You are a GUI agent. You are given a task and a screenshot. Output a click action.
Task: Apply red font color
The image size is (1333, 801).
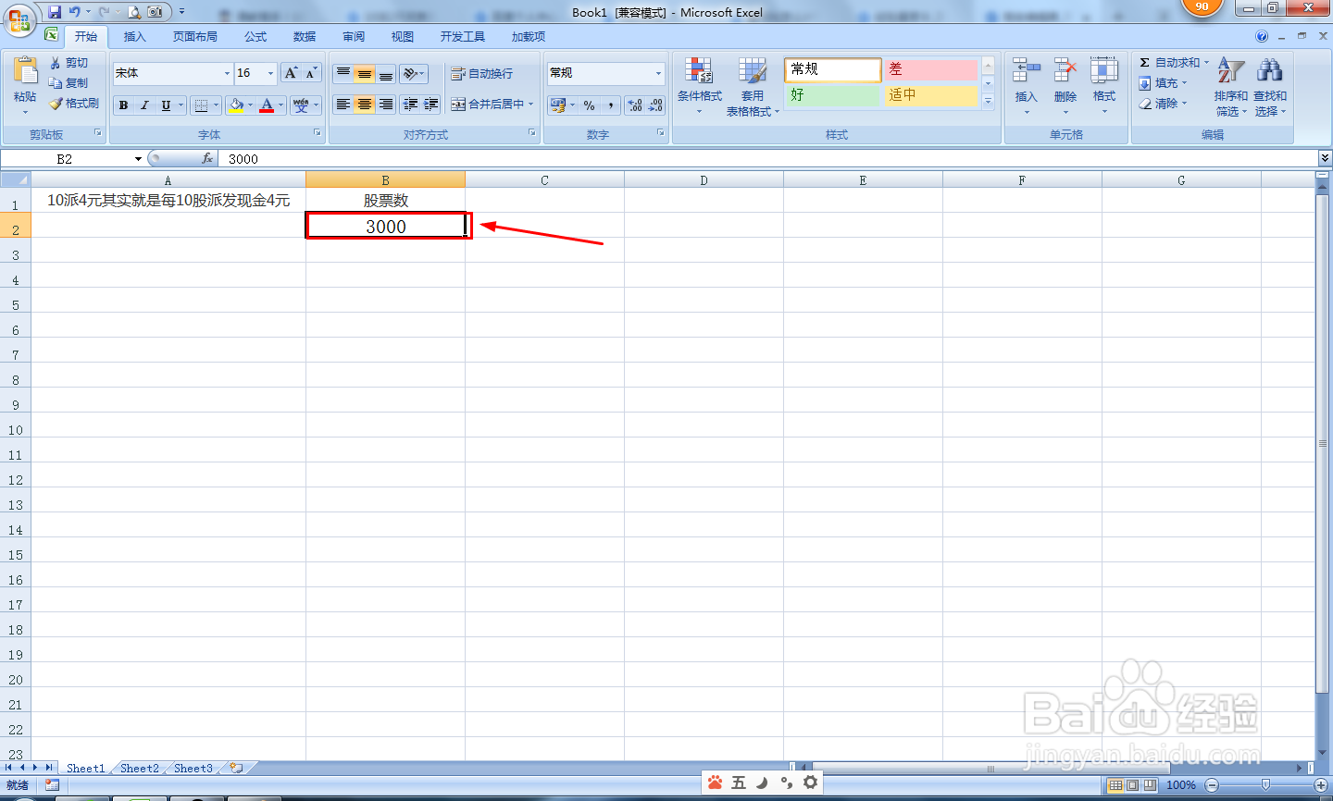click(x=267, y=105)
